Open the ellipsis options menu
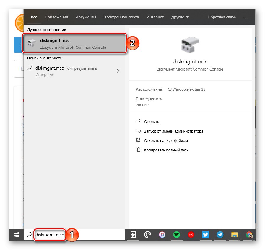 coord(246,17)
